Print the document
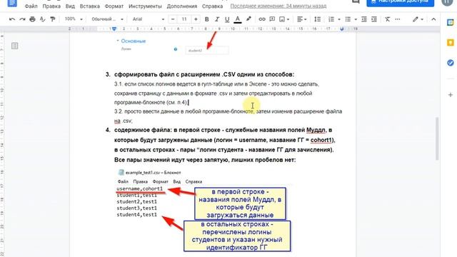Screen dimensions: 457x257 point(32,19)
